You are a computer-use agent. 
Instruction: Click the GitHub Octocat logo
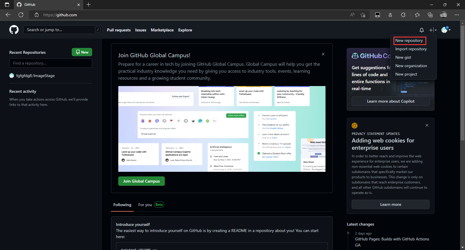click(14, 30)
